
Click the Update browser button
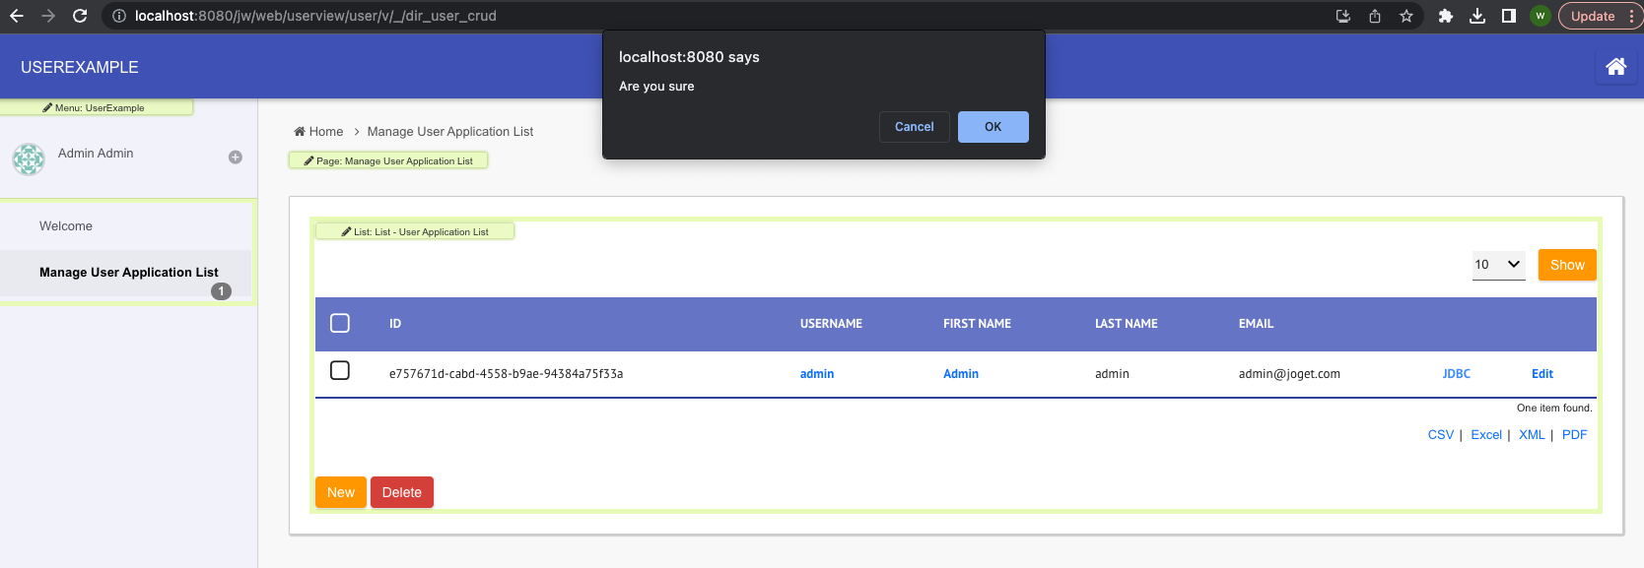1593,16
